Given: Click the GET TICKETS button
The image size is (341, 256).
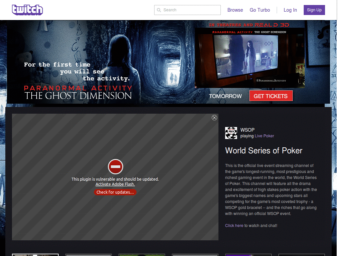Looking at the screenshot, I should pos(271,96).
